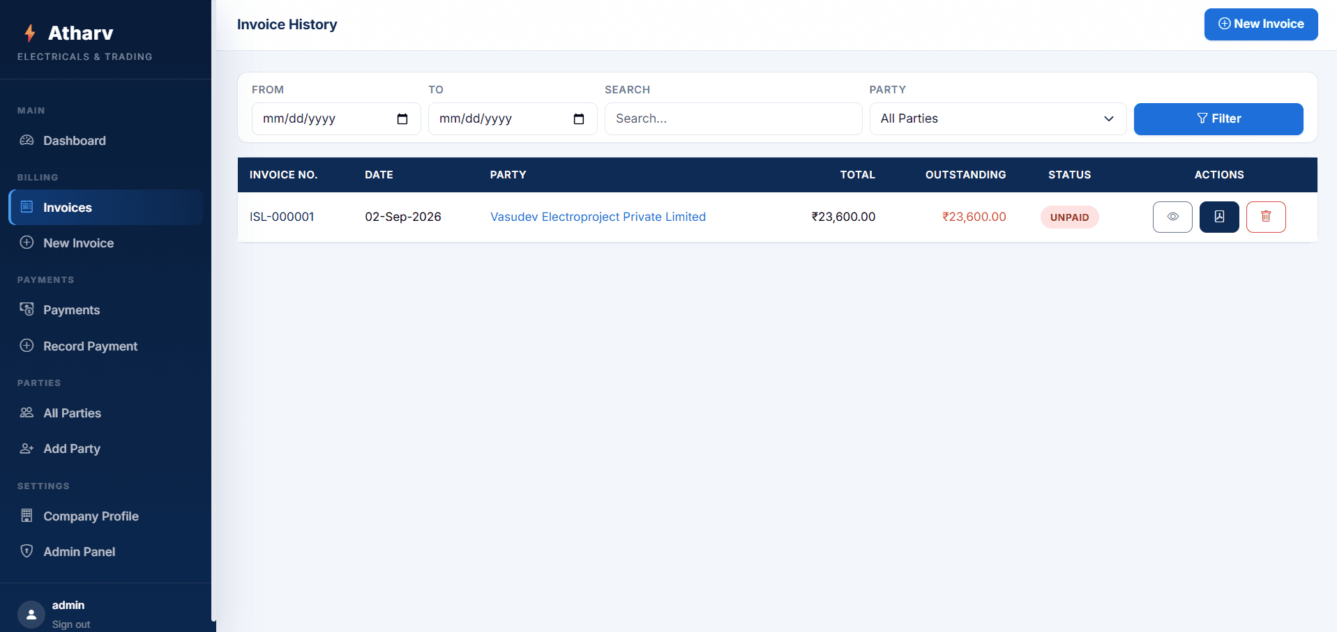Open the FROM date calendar picker
Viewport: 1337px width, 632px height.
[402, 119]
